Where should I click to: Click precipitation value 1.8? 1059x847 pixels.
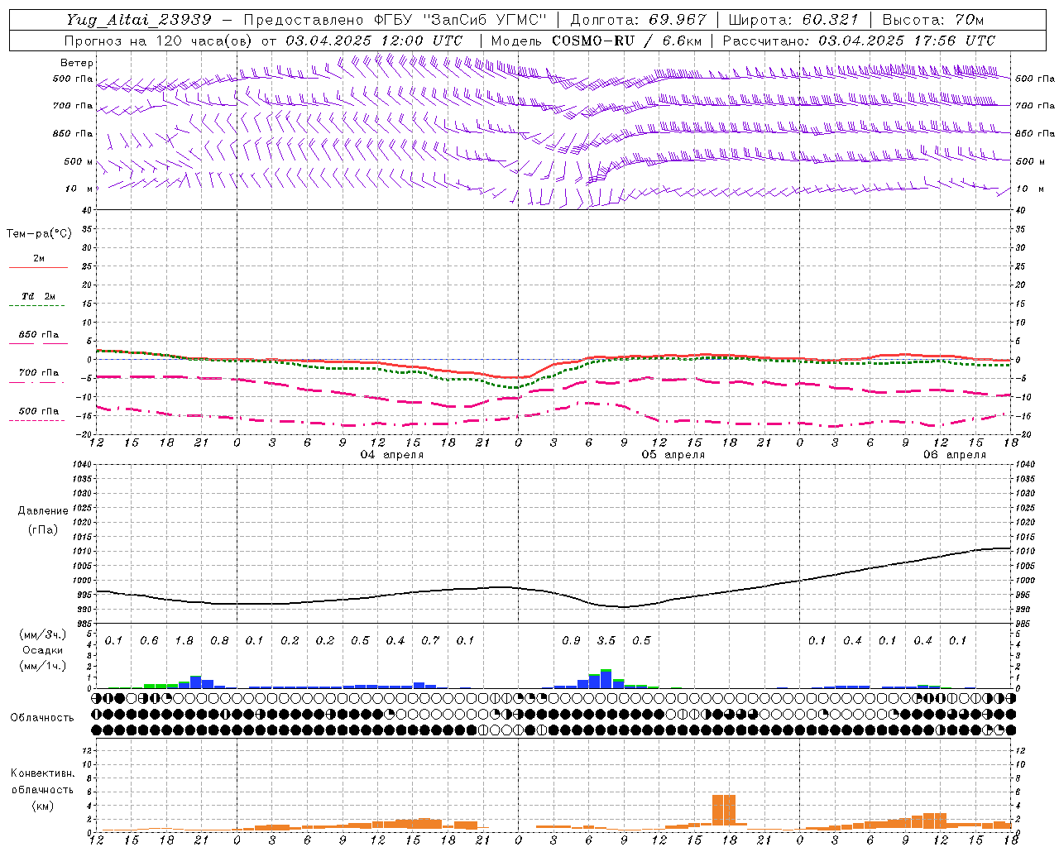184,640
